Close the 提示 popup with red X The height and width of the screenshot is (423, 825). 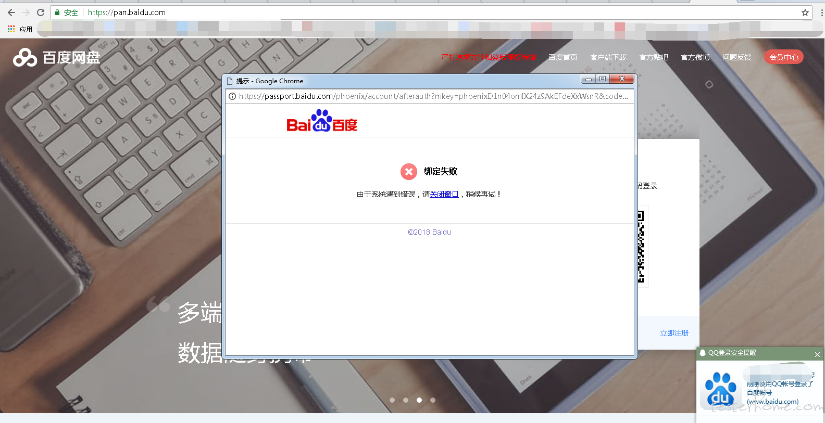[x=622, y=79]
